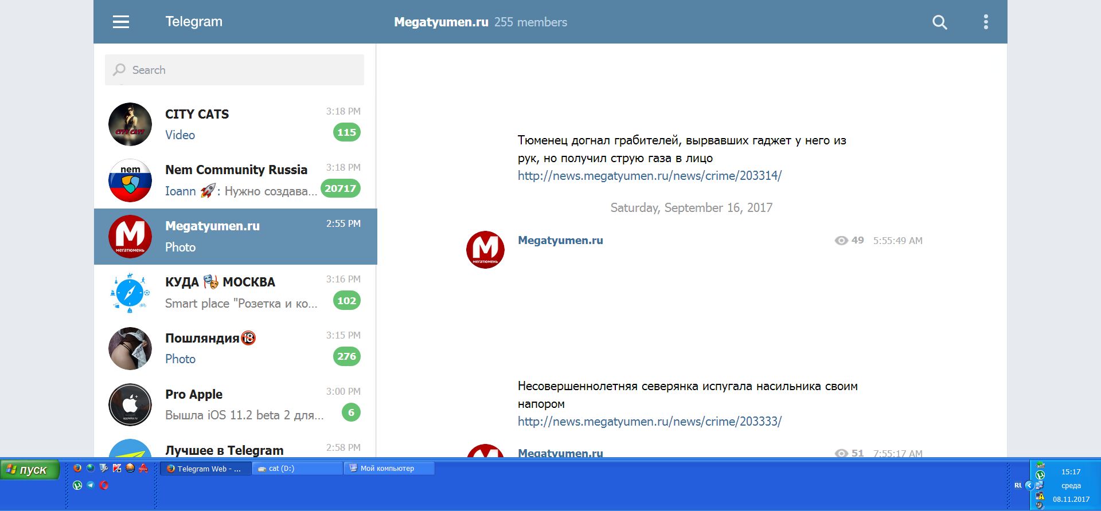1101x511 pixels.
Task: Click the red A icon in quick launch
Action: pos(143,469)
